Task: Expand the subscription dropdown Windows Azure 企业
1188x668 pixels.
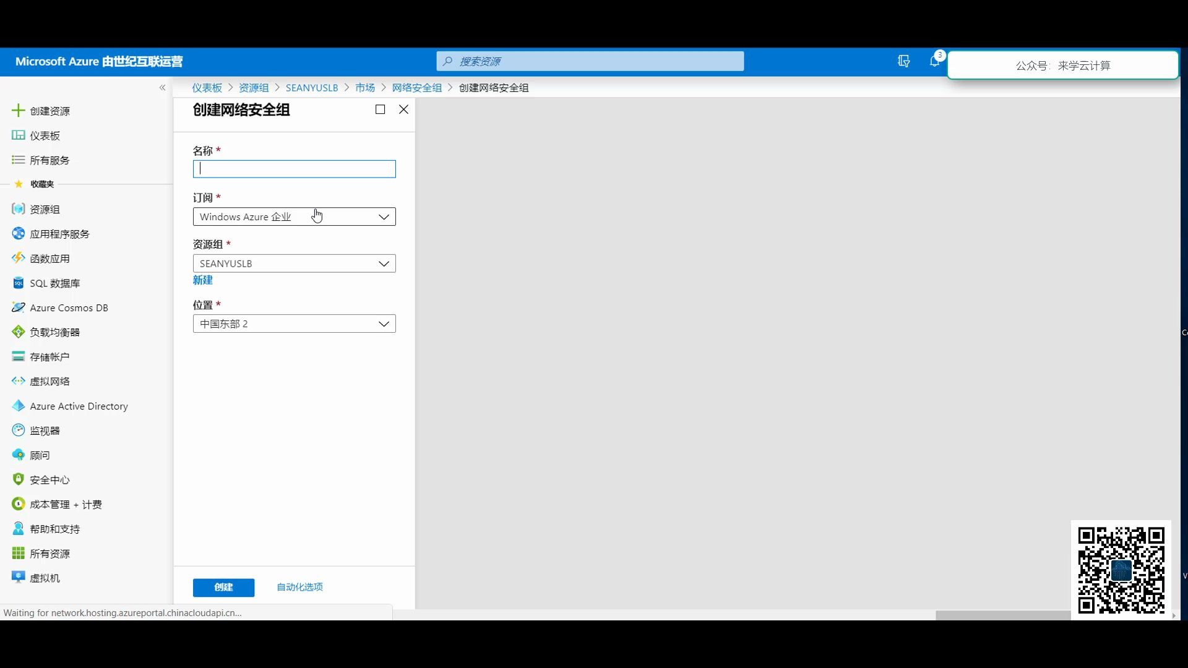Action: [x=295, y=216]
